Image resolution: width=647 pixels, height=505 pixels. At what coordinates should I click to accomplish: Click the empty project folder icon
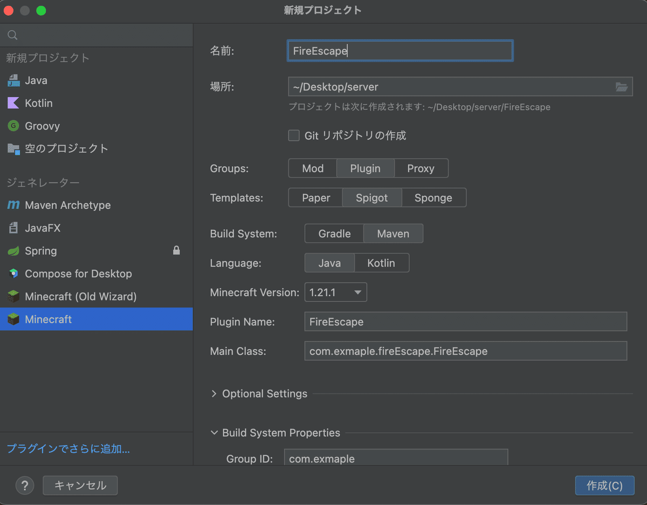[x=13, y=148]
